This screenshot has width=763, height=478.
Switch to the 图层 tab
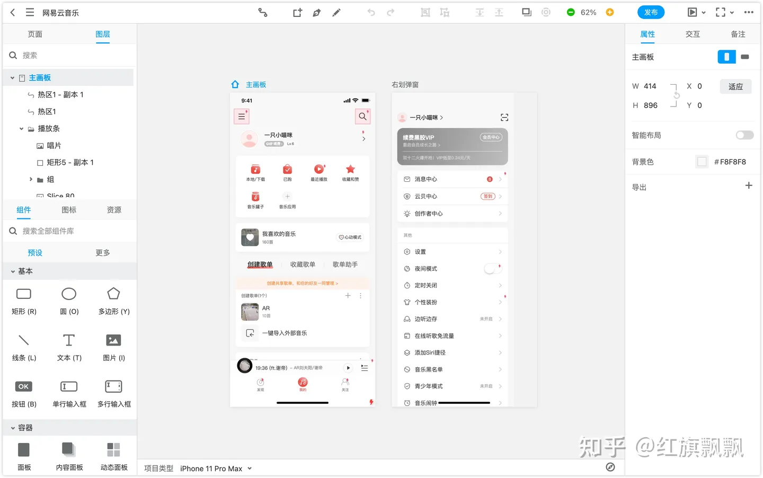tap(103, 34)
